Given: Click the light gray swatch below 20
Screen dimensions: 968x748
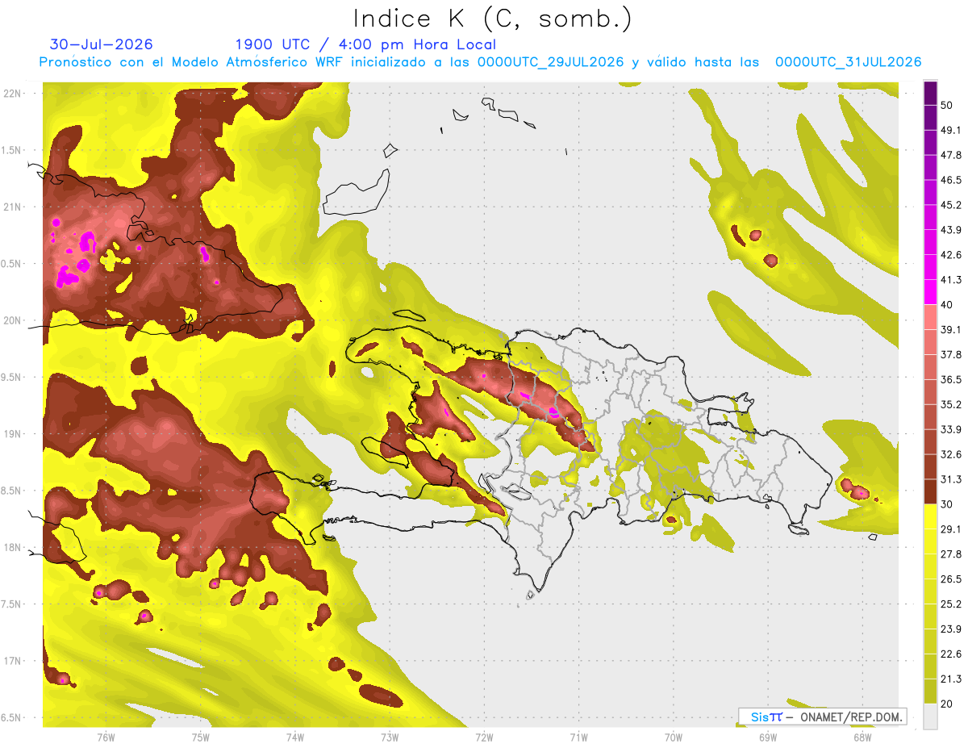Looking at the screenshot, I should point(931,717).
